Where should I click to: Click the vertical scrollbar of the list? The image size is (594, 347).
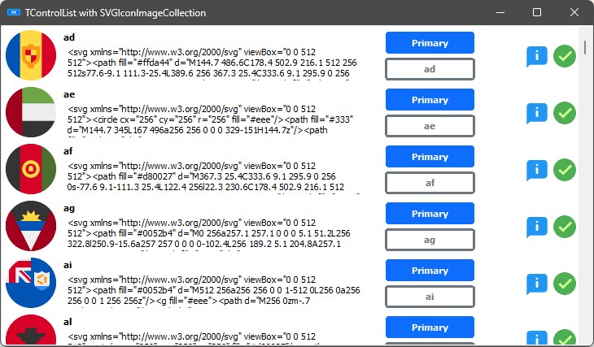(x=584, y=187)
